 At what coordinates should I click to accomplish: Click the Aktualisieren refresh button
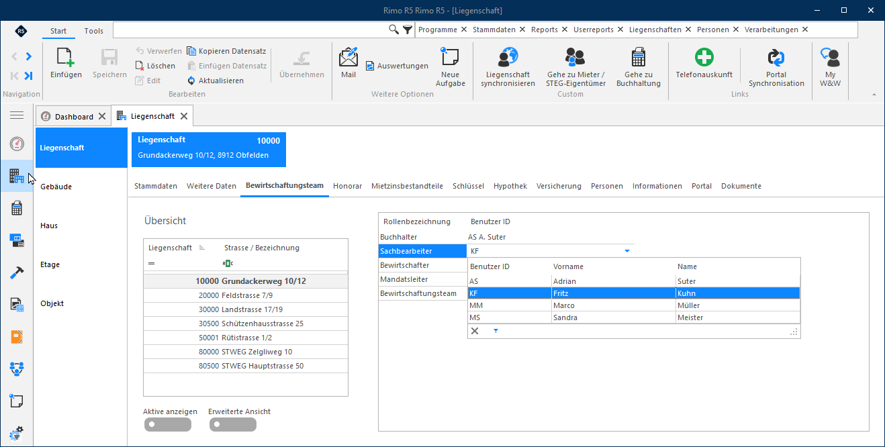point(215,81)
